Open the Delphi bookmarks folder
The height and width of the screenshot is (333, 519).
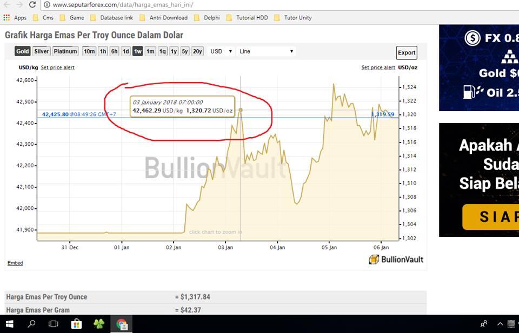pos(207,18)
